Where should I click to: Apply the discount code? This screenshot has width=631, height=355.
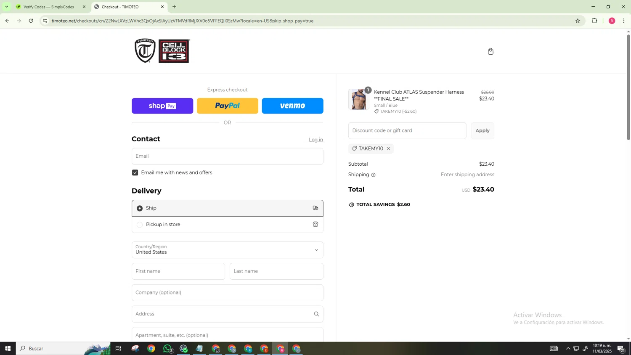(483, 131)
